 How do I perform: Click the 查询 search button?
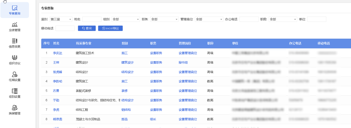pos(87,28)
